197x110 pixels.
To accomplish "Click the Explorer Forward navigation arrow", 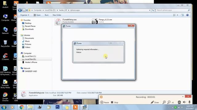I will [x=24, y=10].
